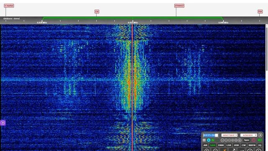Image resolution: width=268 pixels, height=151 pixels.
Task: Click the 6935.00 frequency input field
Action: tap(211, 135)
